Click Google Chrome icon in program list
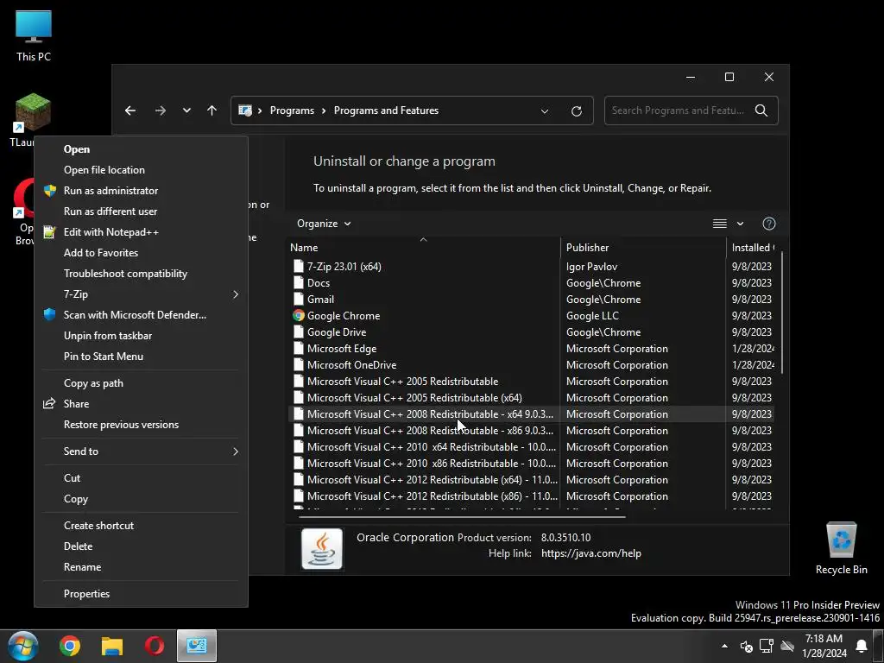884x663 pixels. (299, 316)
